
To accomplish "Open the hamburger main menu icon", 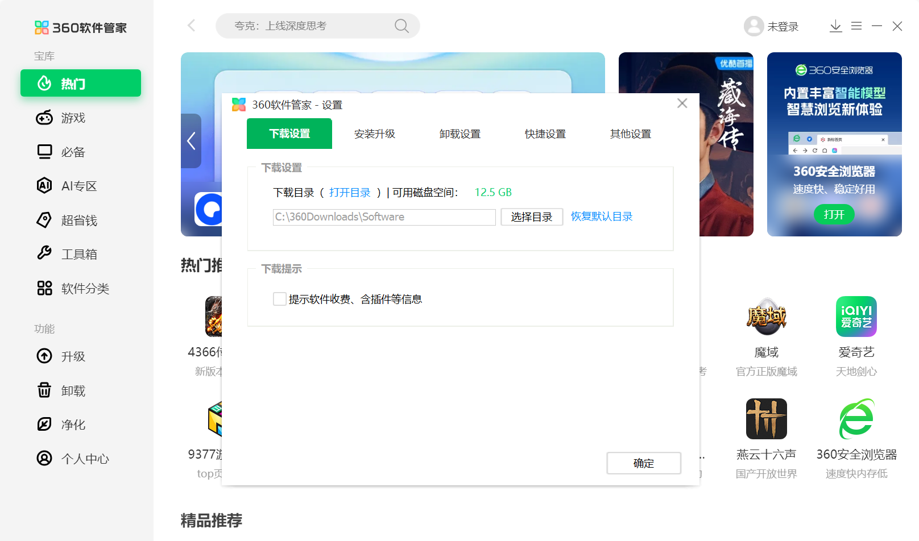I will coord(856,26).
